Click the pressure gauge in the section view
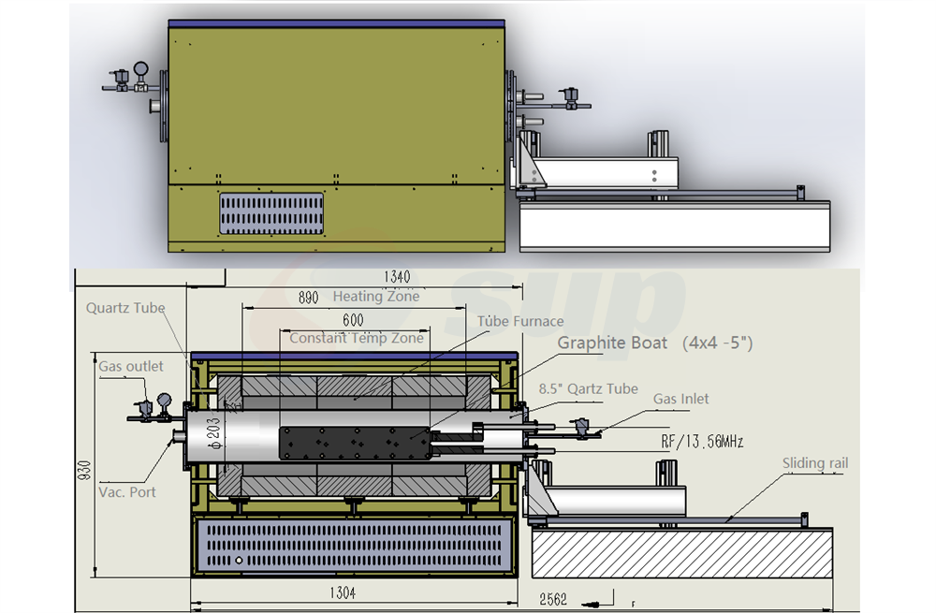Viewport: 936px width, 613px height. coord(165,400)
